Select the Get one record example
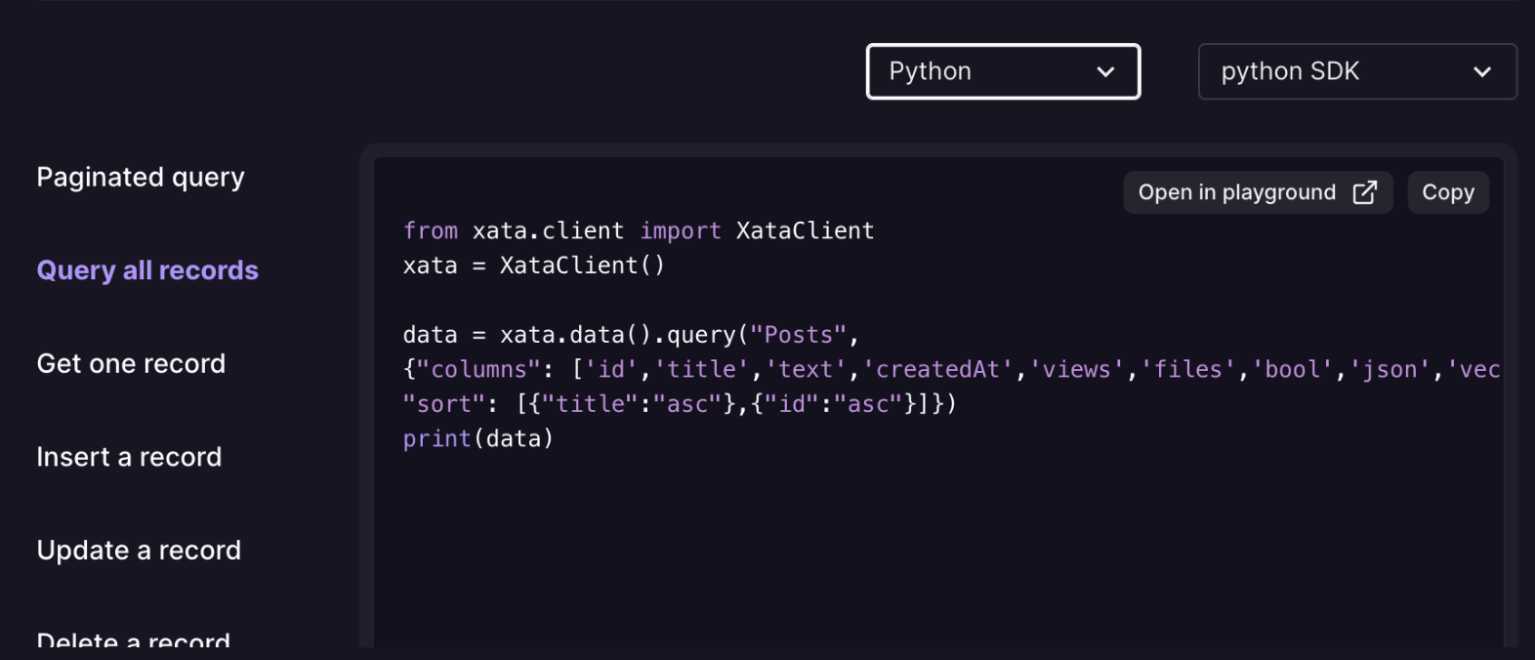Screen dimensions: 1535x660 point(131,364)
